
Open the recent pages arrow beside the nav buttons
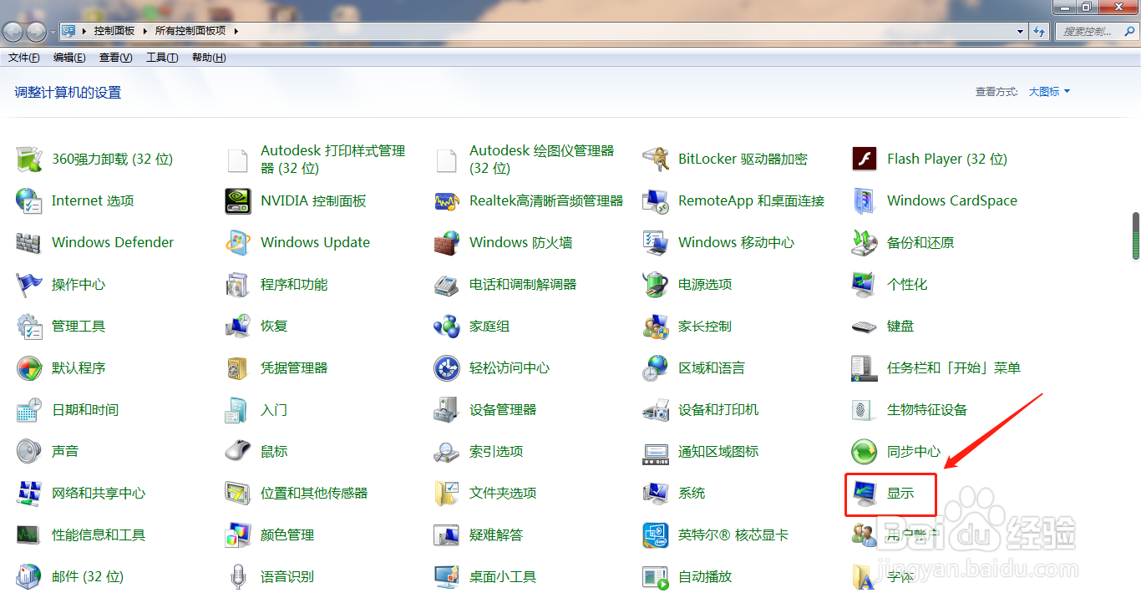pos(53,32)
